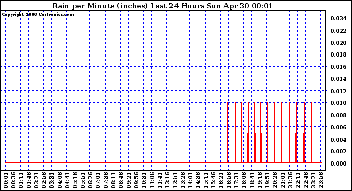Click the 0.010 y-axis label
Viewport: 352px width, 191px height.
338,103
